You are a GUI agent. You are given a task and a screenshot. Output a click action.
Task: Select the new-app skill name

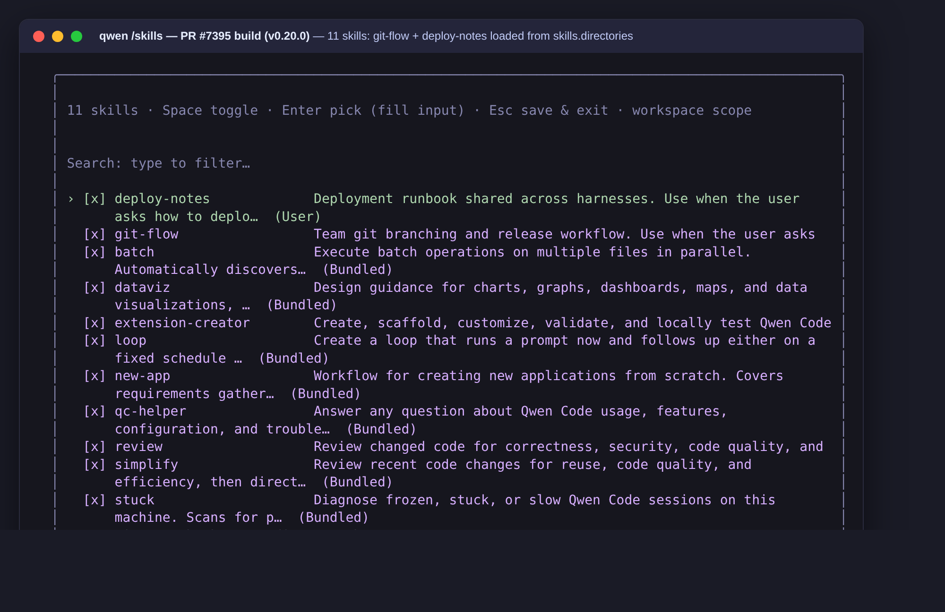pyautogui.click(x=142, y=376)
